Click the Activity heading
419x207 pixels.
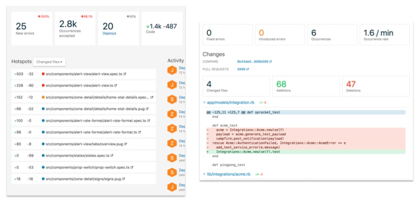(x=175, y=61)
